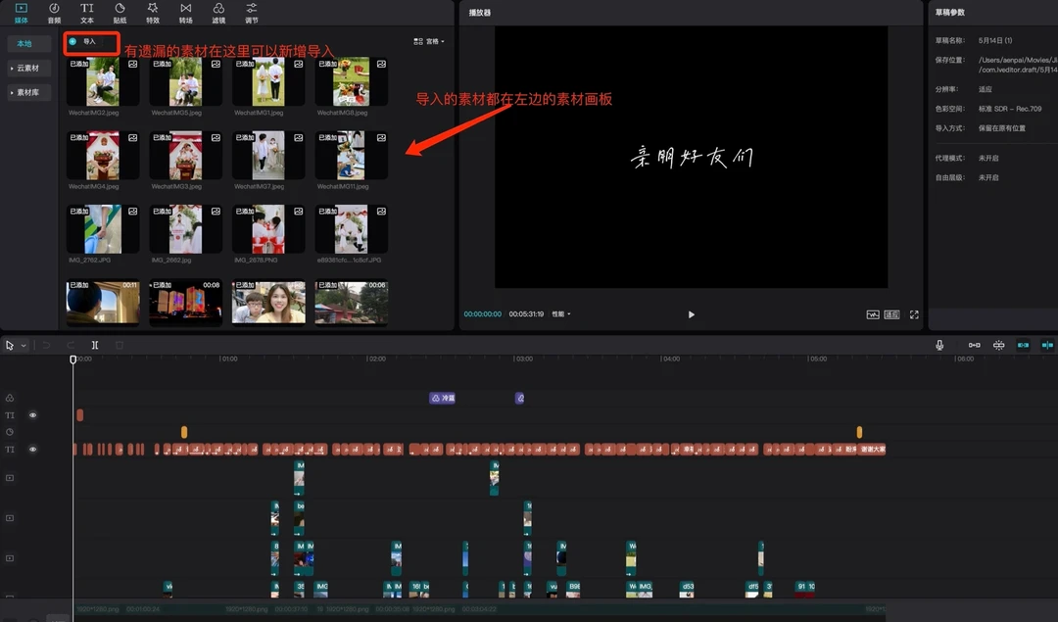Viewport: 1058px width, 622px height.
Task: Click the 导入 import button
Action: (90, 42)
